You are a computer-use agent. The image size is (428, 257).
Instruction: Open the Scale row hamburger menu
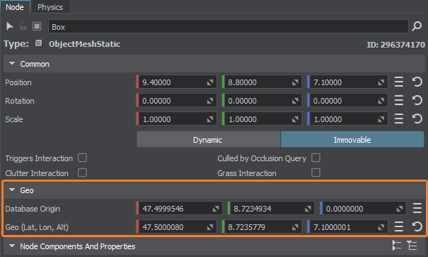click(399, 119)
